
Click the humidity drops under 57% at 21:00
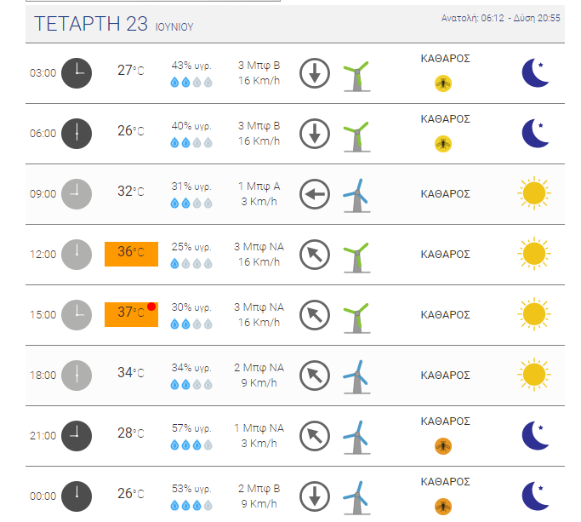pos(191,445)
